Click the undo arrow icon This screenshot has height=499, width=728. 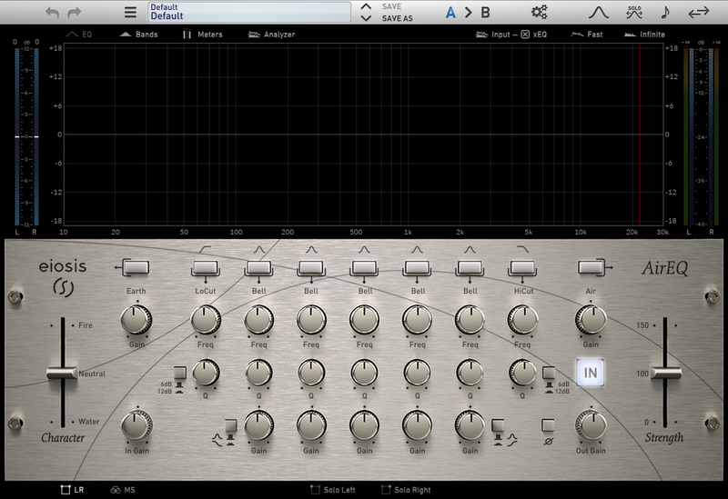(52, 13)
